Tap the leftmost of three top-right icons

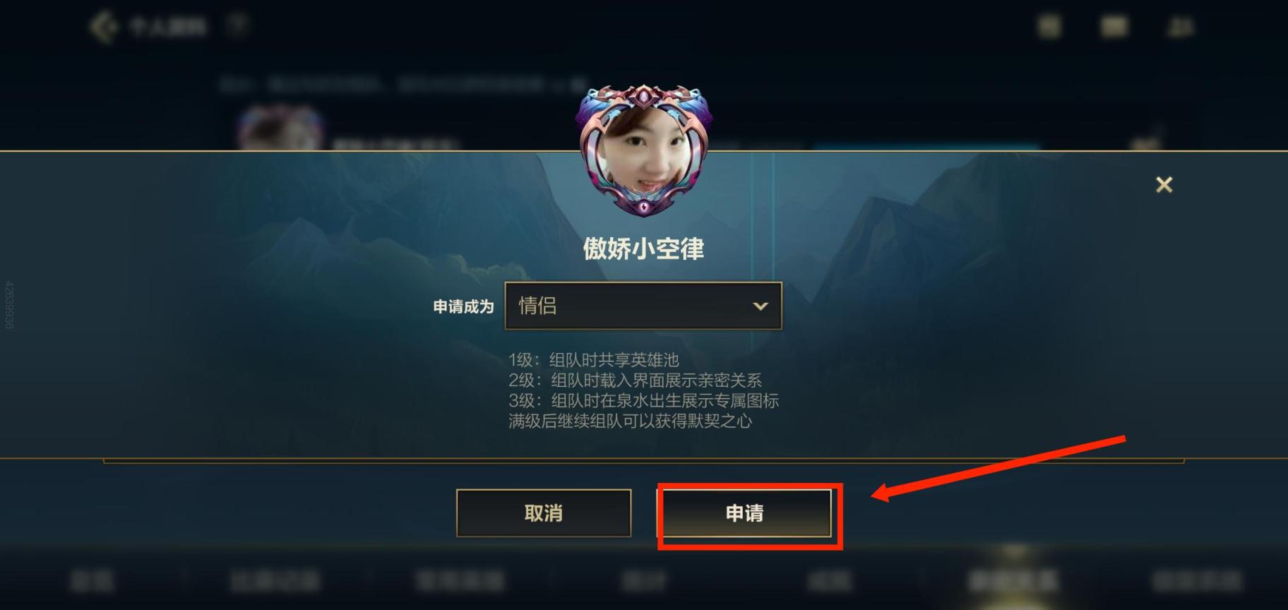[1049, 27]
